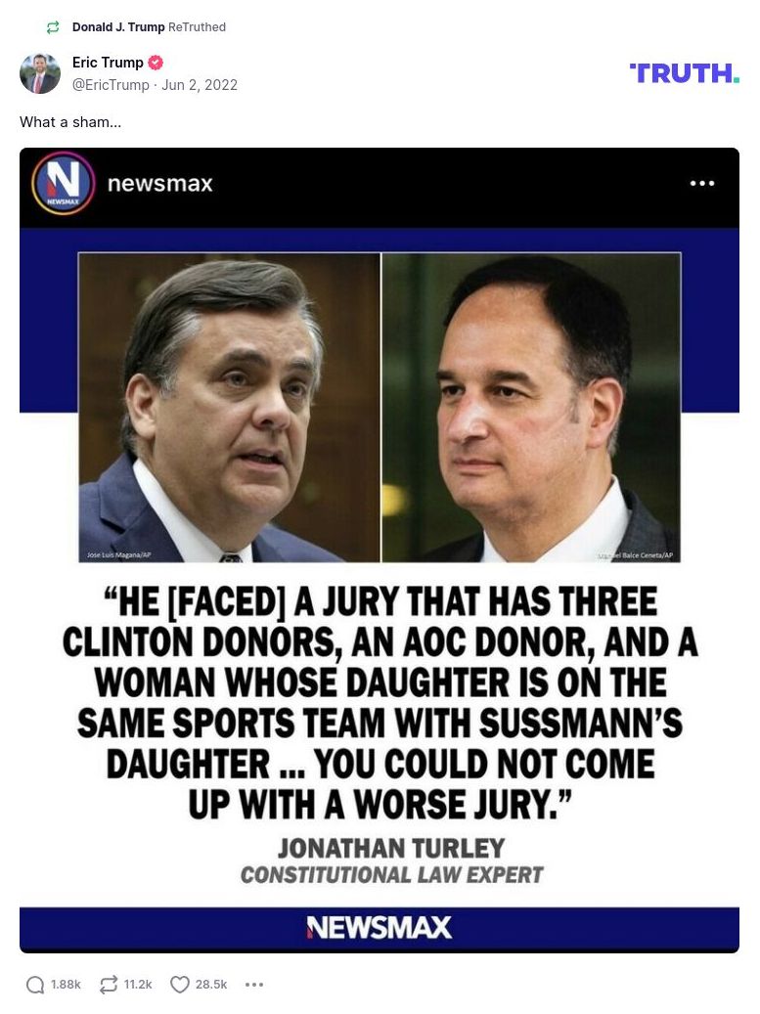Open the three-dot menu in Newsmax header
The image size is (760, 1014).
(702, 184)
